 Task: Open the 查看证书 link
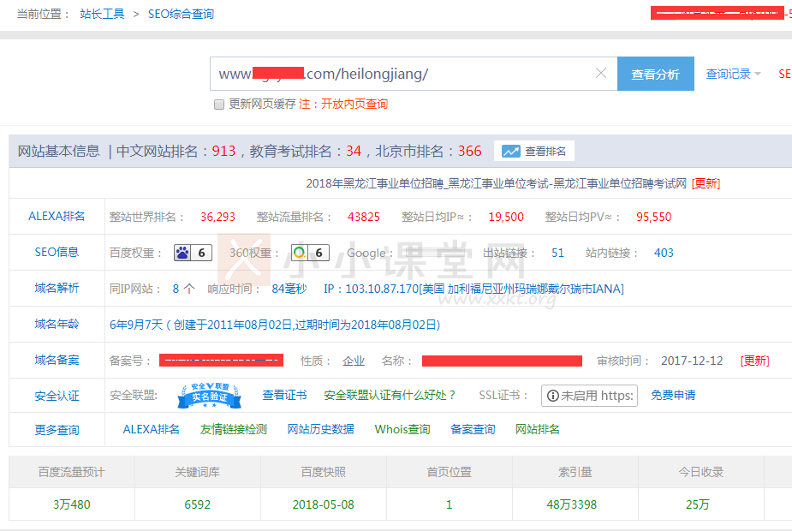click(x=284, y=395)
